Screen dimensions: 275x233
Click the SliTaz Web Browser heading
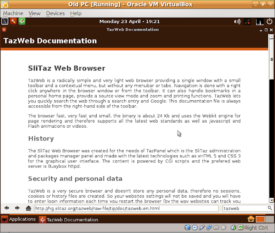67,68
